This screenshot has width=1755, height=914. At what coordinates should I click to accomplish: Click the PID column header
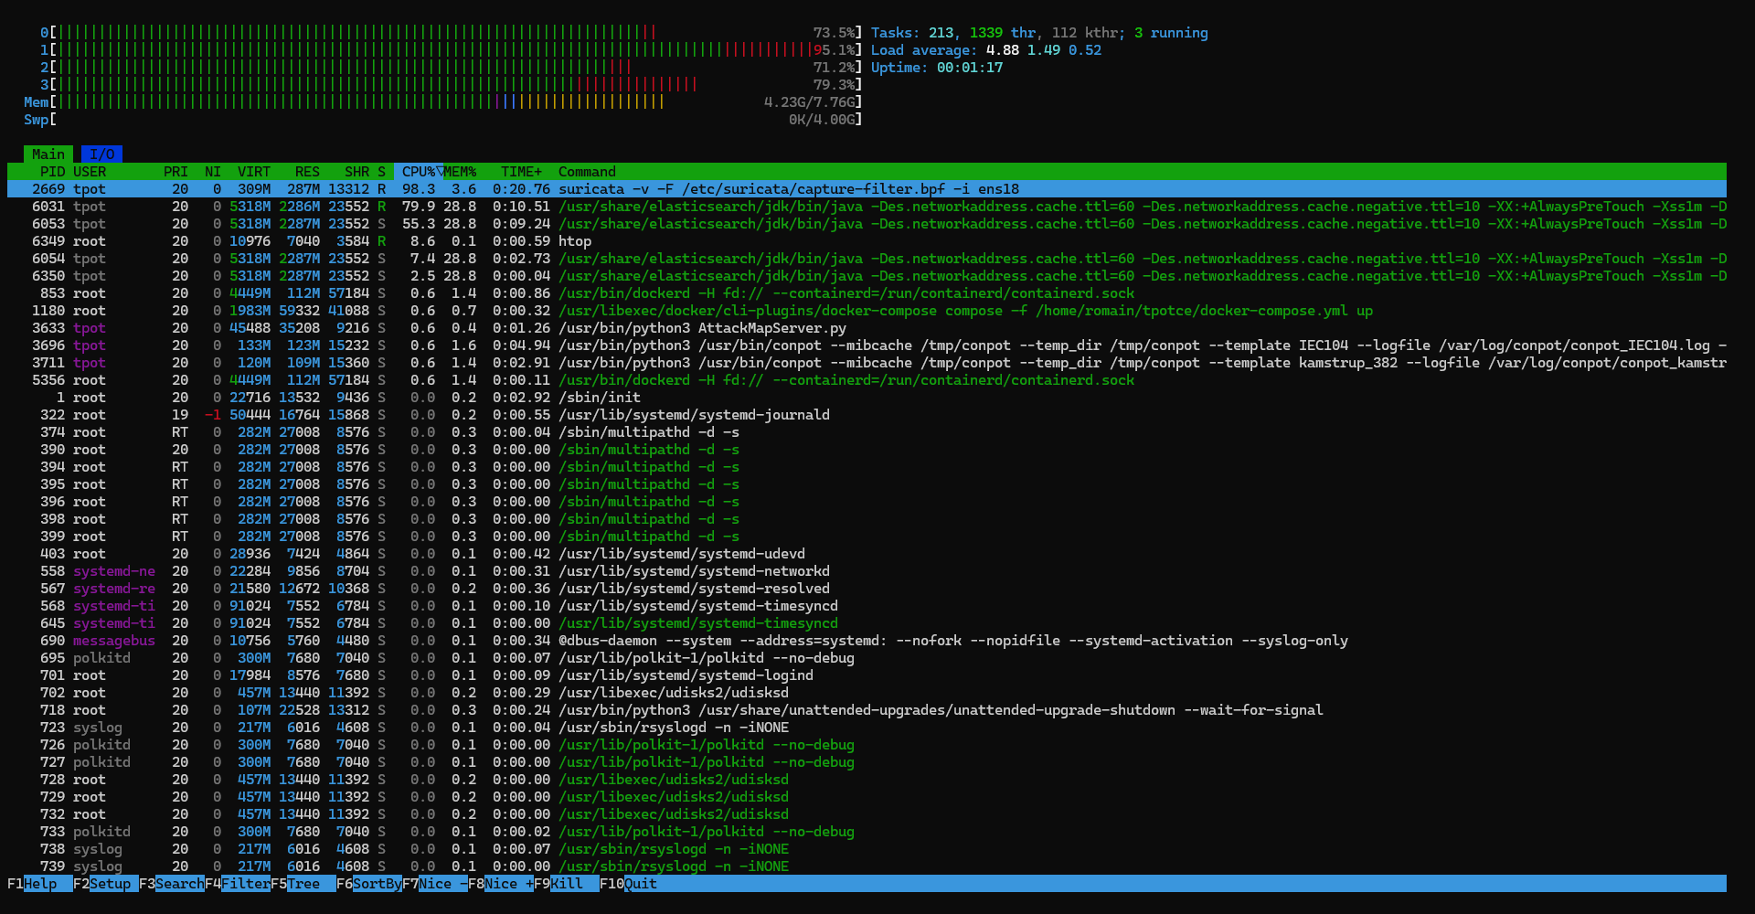(52, 172)
